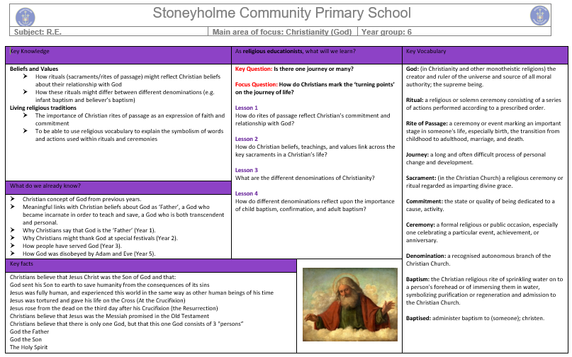Click the red 'Key Question:' label
The image size is (572, 357).
pos(253,69)
